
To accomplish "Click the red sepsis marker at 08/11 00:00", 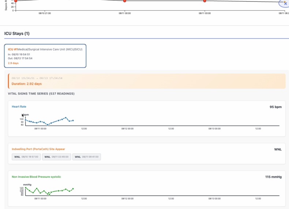I will (x=125, y=1).
